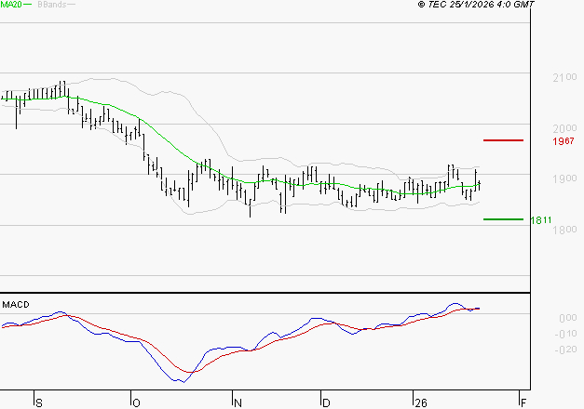Screen dimensions: 584x409
Task: Click the MACD -010 axis label
Action: pos(565,334)
